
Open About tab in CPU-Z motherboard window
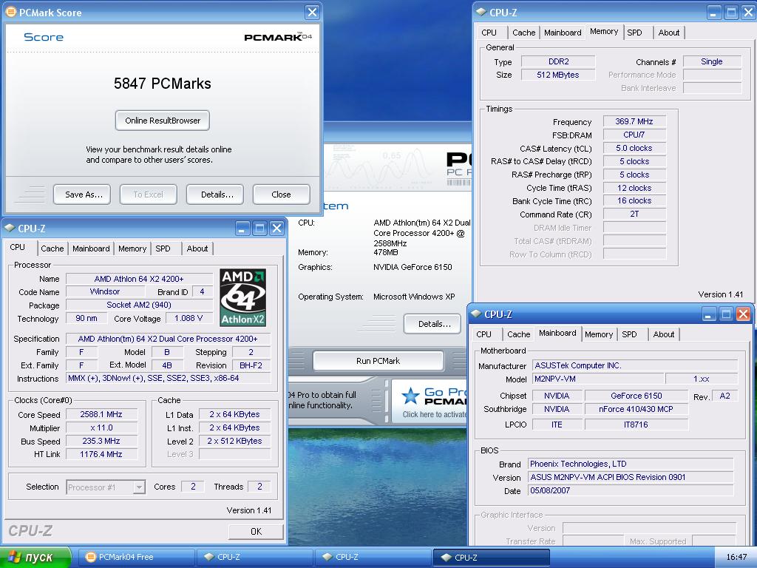click(x=663, y=334)
